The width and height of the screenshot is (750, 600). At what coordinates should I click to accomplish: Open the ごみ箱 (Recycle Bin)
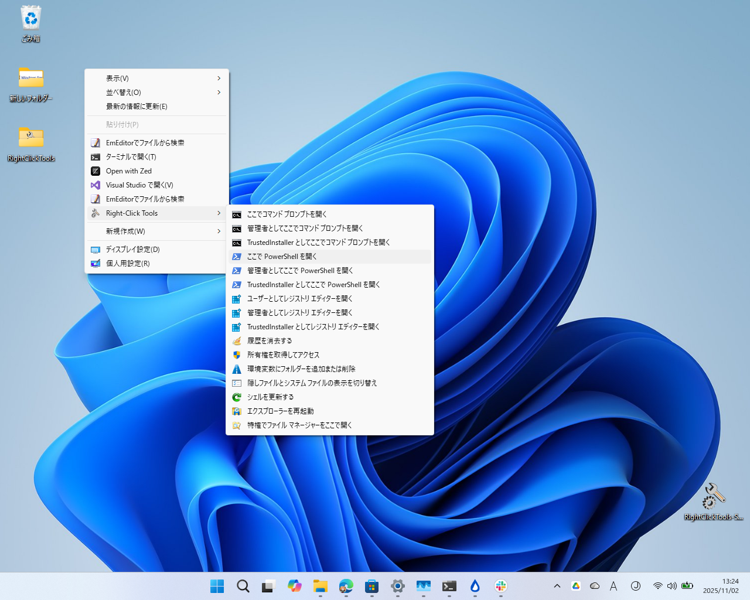tap(30, 23)
